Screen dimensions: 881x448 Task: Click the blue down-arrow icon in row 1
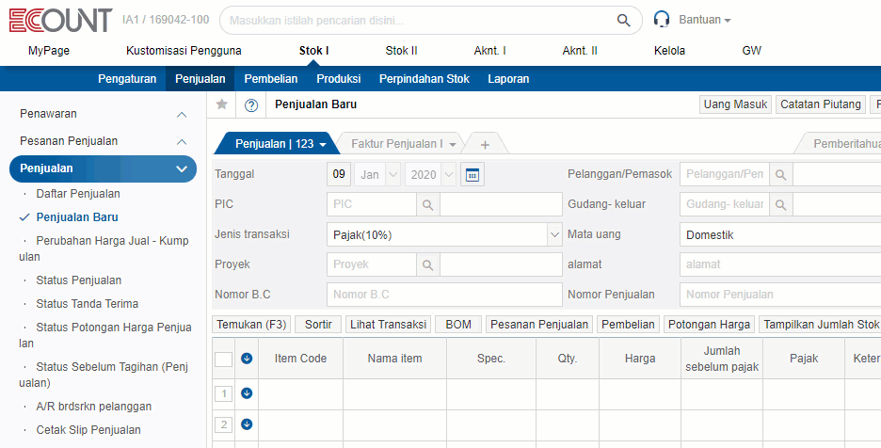(247, 393)
